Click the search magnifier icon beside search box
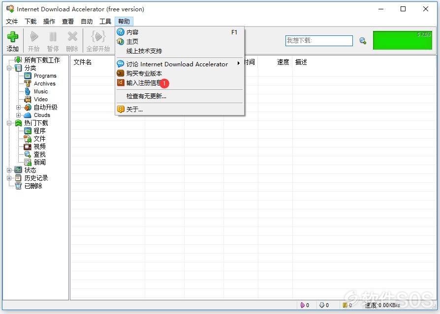 click(x=363, y=41)
